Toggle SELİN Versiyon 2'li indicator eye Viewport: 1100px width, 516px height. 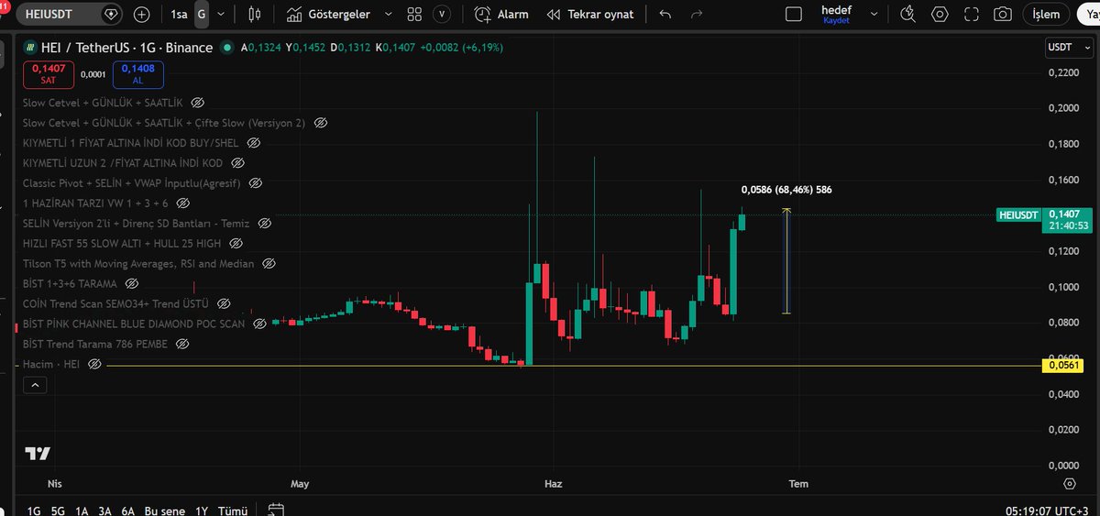coord(265,223)
